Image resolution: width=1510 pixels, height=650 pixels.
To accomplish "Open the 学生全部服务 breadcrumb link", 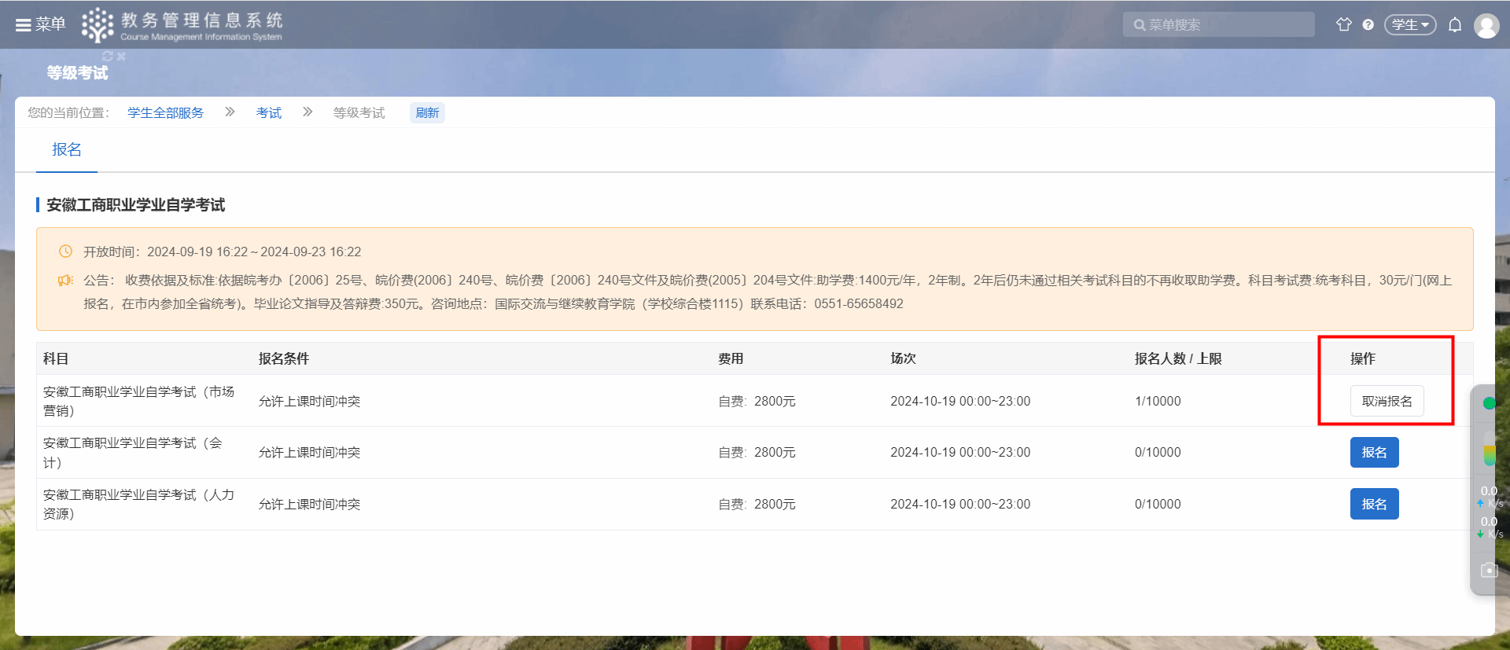I will tap(165, 113).
